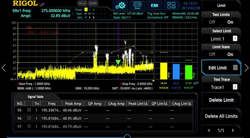Viewport: 250px width, 138px height.
Task: Tick the checkbox for signal 95
Action: tap(29, 110)
